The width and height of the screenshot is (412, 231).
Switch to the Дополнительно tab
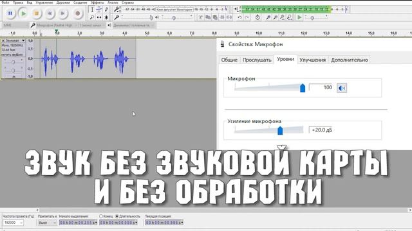[349, 60]
